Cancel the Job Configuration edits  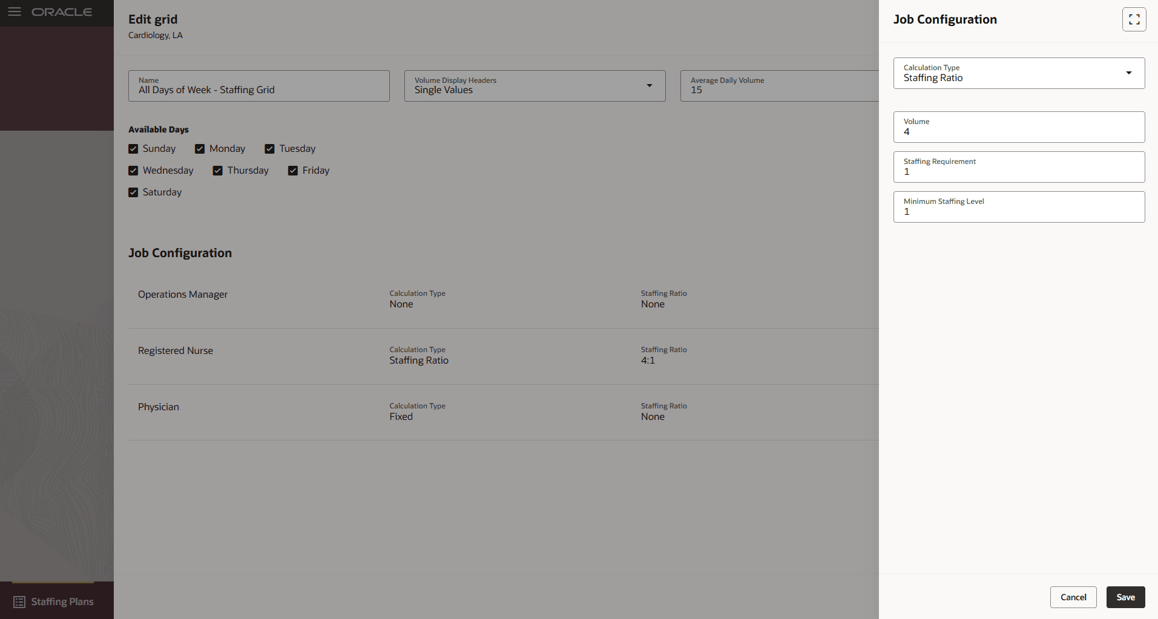click(x=1073, y=597)
